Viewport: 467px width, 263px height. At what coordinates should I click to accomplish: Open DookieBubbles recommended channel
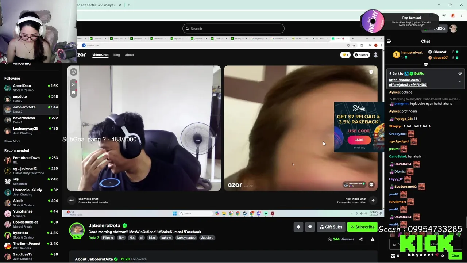click(x=31, y=224)
